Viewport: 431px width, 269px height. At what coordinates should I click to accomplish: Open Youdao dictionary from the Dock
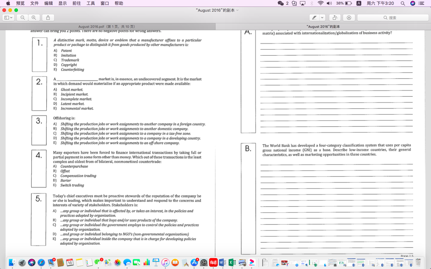213,262
